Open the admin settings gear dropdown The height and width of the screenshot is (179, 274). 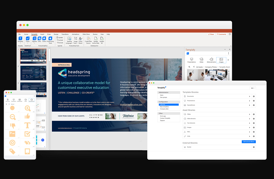253,88
